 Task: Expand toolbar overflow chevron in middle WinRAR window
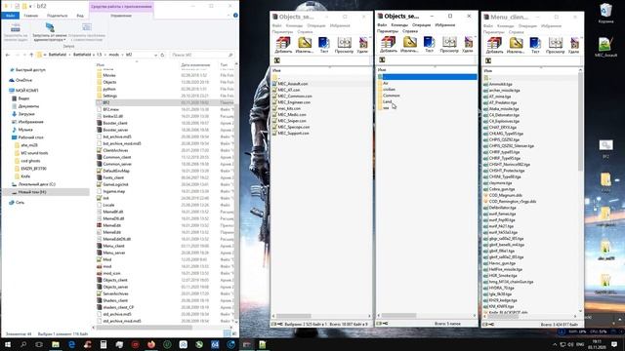476,37
